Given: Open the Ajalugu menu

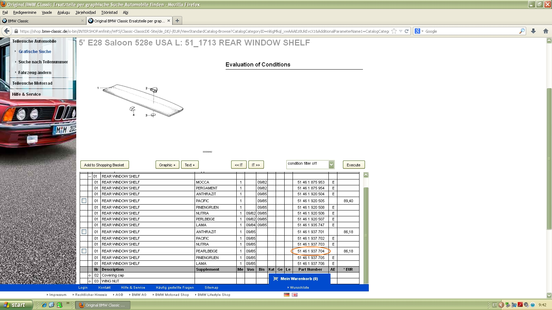Looking at the screenshot, I should (63, 12).
